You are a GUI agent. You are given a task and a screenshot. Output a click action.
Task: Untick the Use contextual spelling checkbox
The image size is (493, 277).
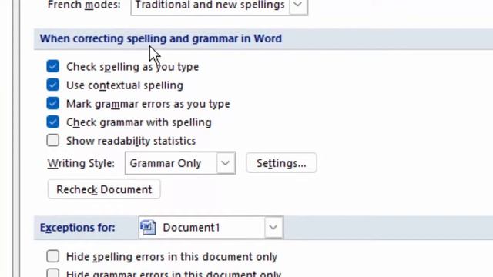(53, 85)
